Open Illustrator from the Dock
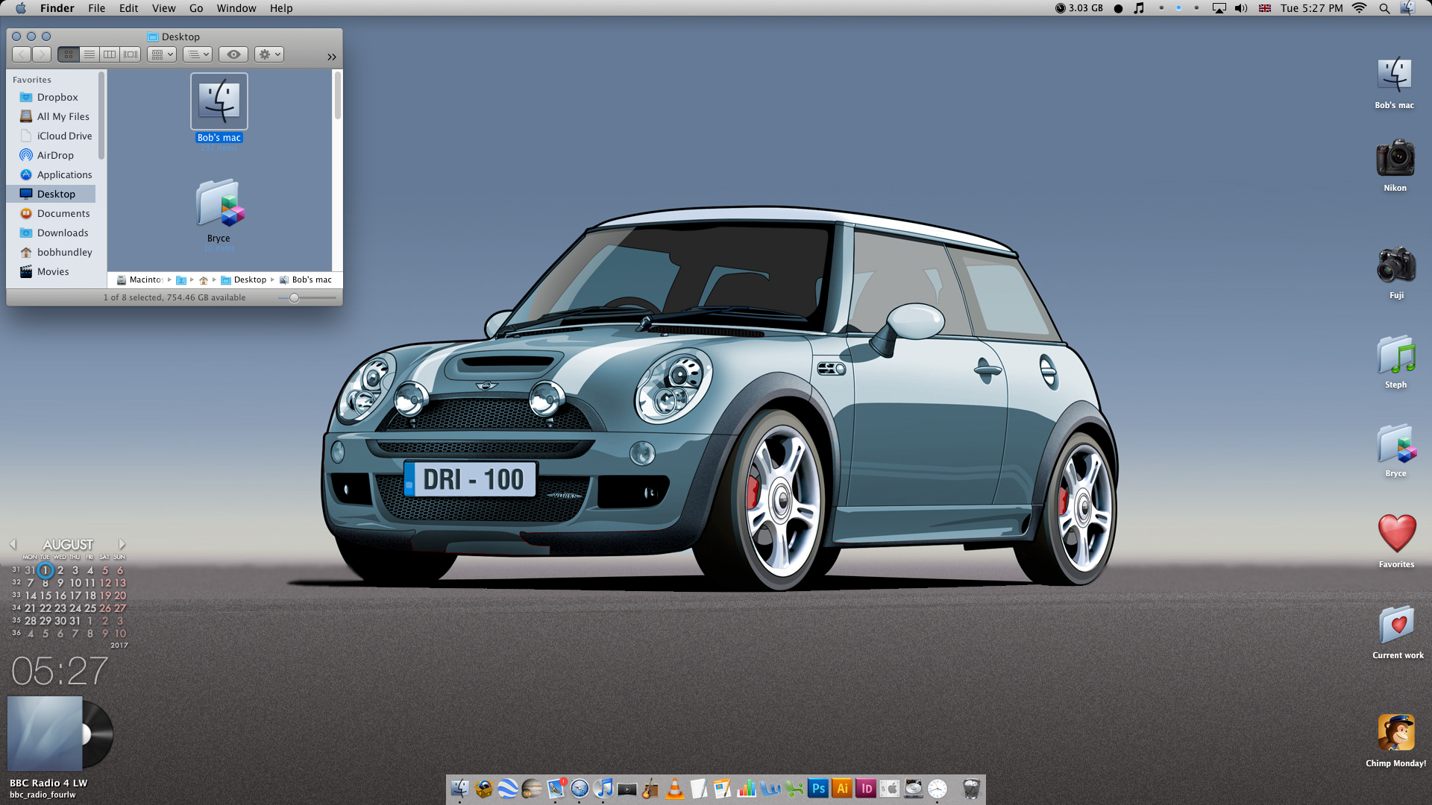This screenshot has width=1432, height=805. (x=842, y=789)
